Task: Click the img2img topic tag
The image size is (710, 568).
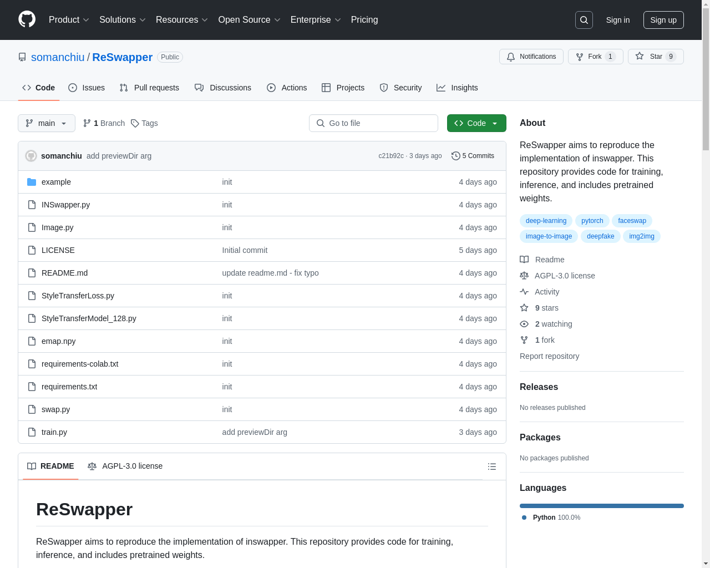Action: (641, 236)
